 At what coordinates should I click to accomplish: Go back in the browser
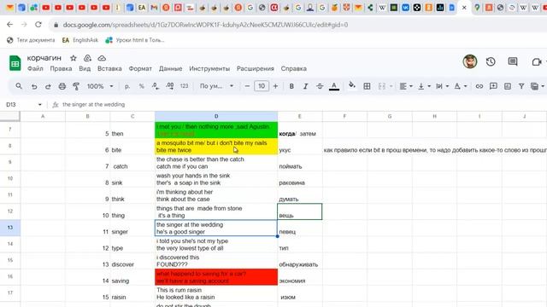[x=9, y=25]
